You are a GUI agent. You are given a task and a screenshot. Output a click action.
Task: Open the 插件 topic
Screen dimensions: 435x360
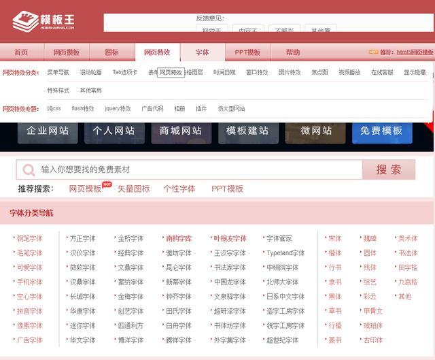pos(201,109)
